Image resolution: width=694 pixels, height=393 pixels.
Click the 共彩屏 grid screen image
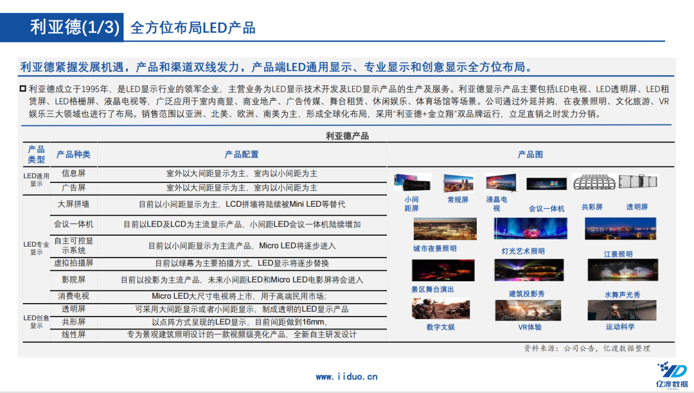[594, 182]
